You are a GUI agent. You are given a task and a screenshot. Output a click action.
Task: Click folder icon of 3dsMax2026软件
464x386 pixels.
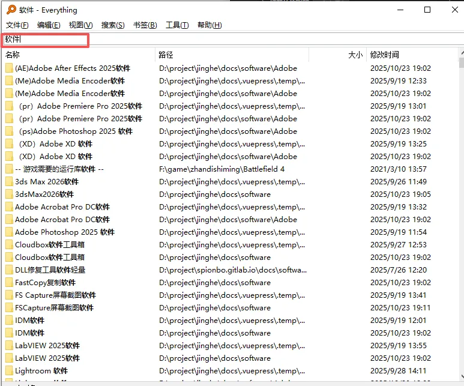point(9,194)
